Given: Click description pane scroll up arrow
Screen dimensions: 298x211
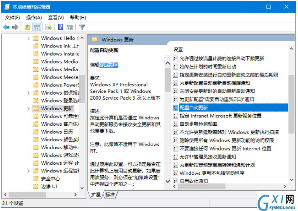Looking at the screenshot, I should [168, 63].
